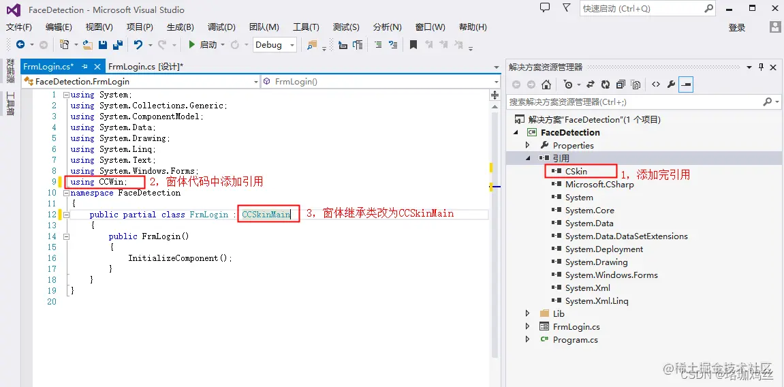784x387 pixels.
Task: Collapse all nodes in Solution Explorer
Action: click(621, 84)
